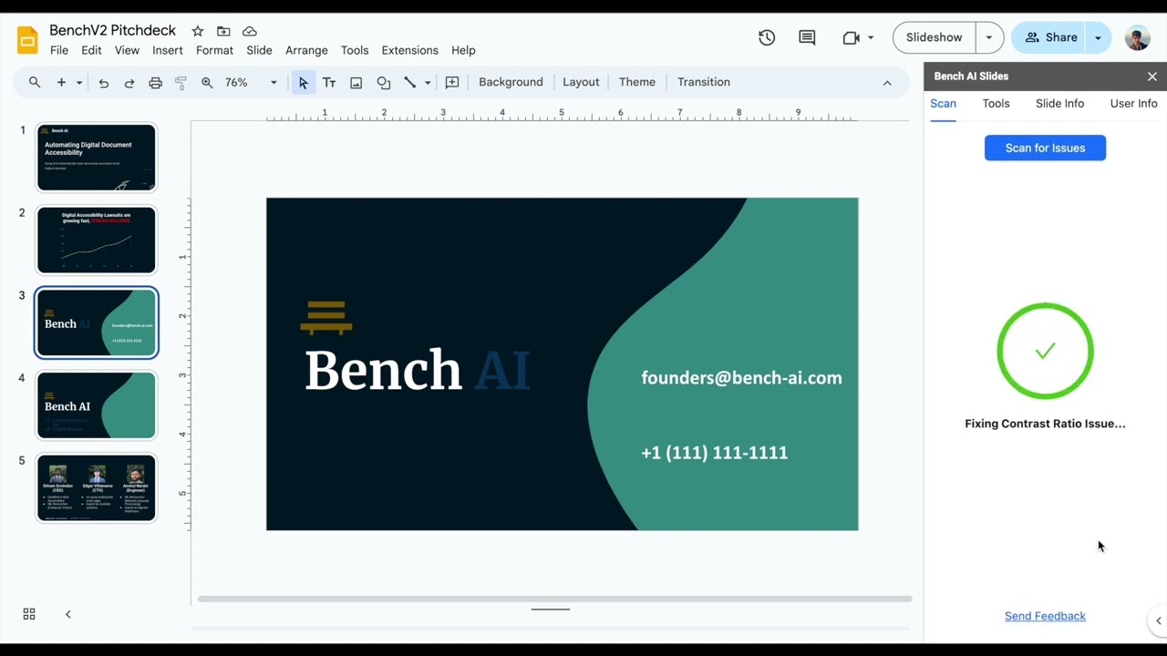Screen dimensions: 1167x656
Task: Click the cloud save status icon
Action: 249,31
